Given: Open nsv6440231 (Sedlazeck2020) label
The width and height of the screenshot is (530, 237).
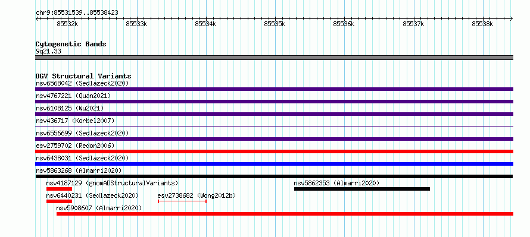Looking at the screenshot, I should coord(93,195).
